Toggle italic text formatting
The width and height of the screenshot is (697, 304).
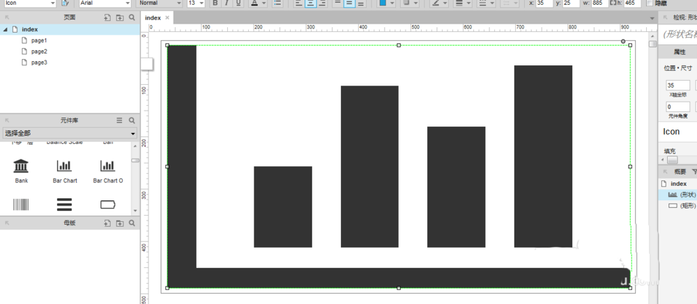tap(227, 3)
